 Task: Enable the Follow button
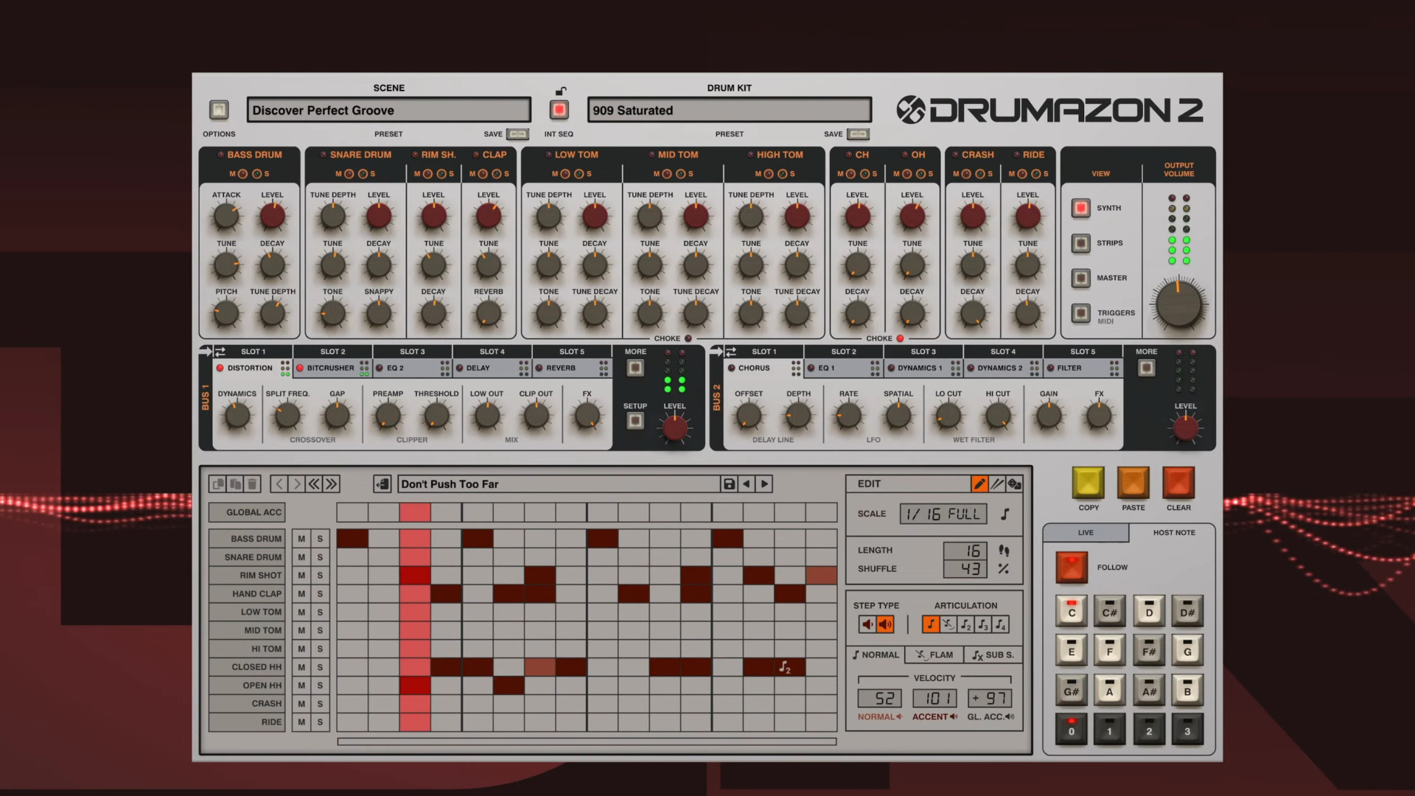pyautogui.click(x=1071, y=568)
